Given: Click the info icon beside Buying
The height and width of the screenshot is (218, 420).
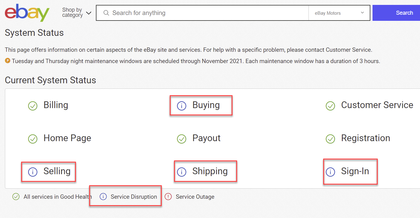Looking at the screenshot, I should point(182,106).
